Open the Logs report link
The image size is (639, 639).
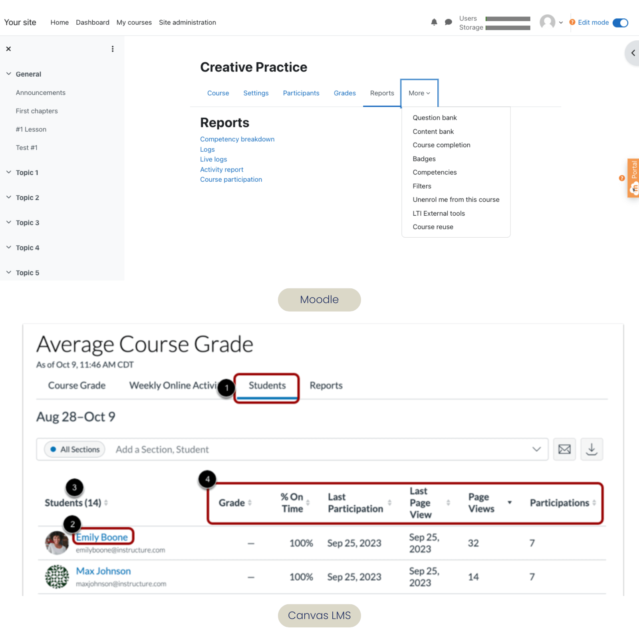click(207, 149)
